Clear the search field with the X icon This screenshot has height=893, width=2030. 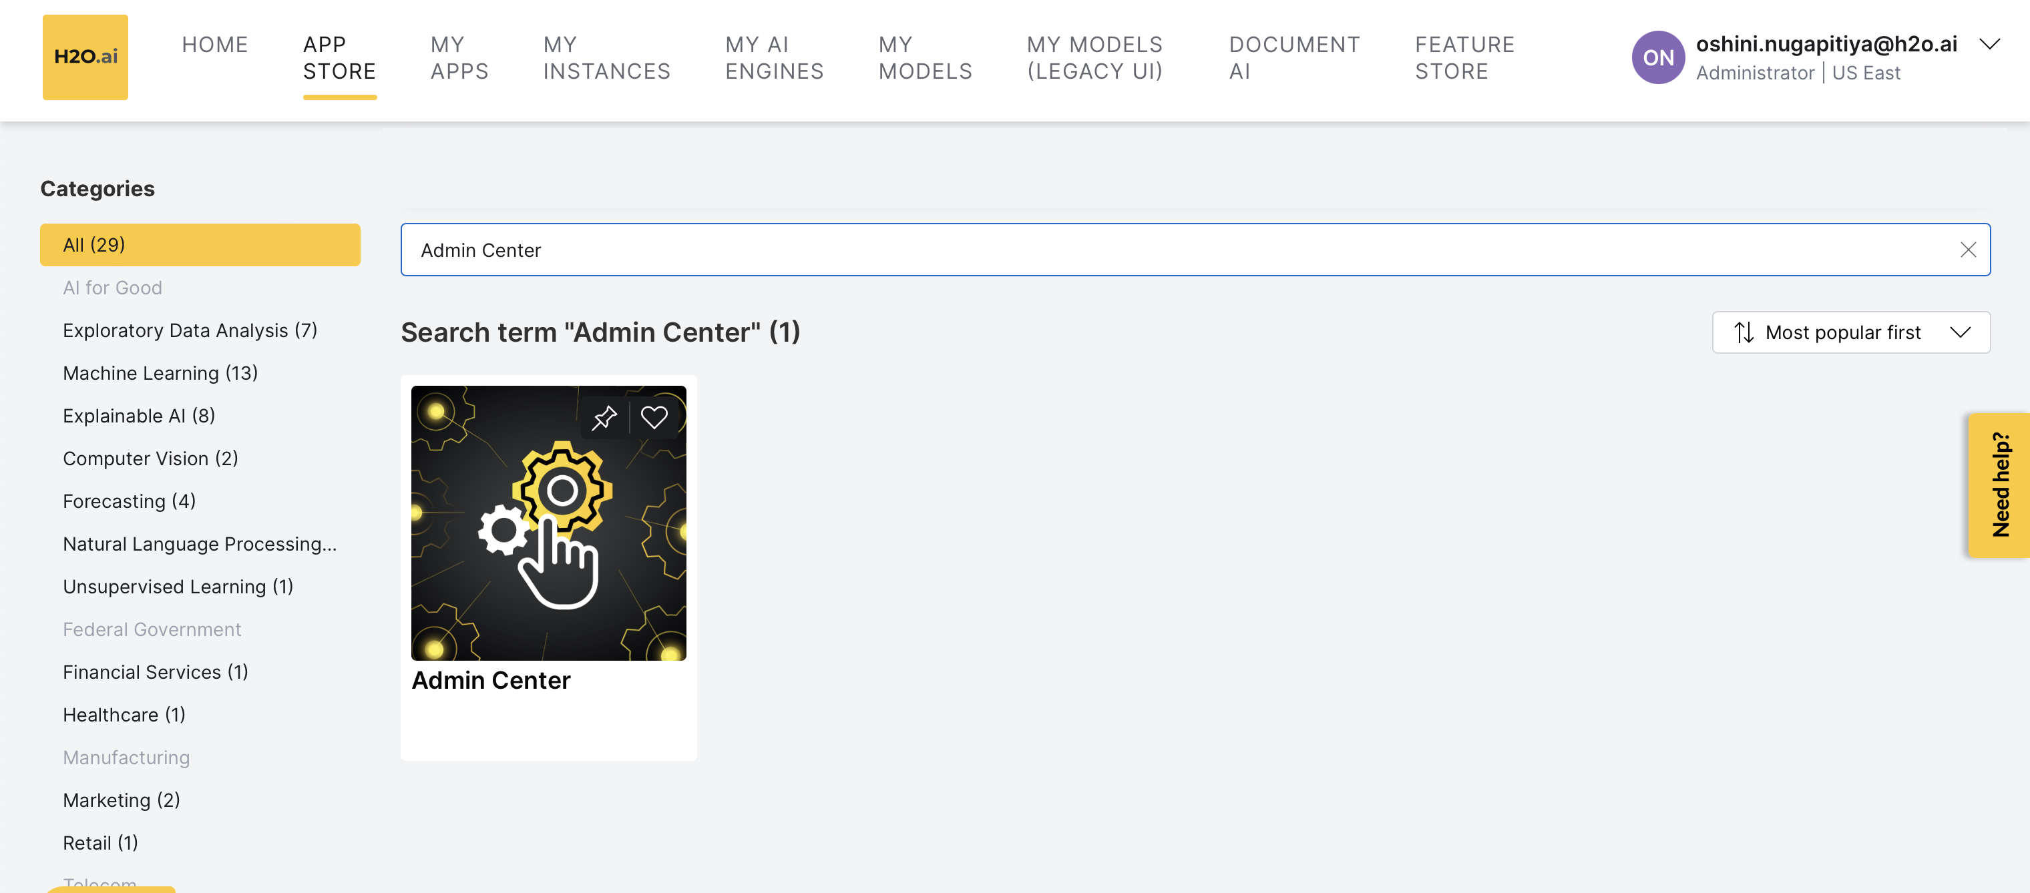pyautogui.click(x=1969, y=250)
